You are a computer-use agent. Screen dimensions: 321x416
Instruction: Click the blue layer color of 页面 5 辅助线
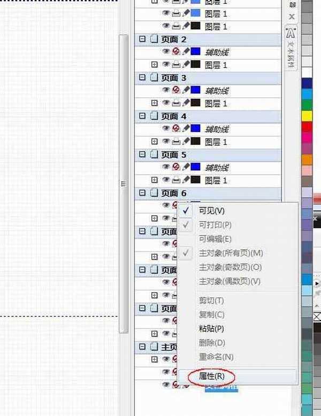pos(195,168)
